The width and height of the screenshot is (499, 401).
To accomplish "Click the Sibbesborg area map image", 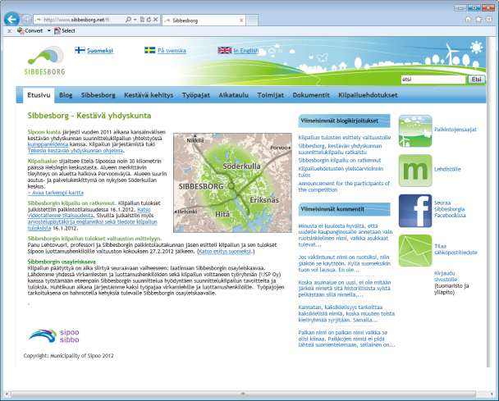I will (x=232, y=183).
